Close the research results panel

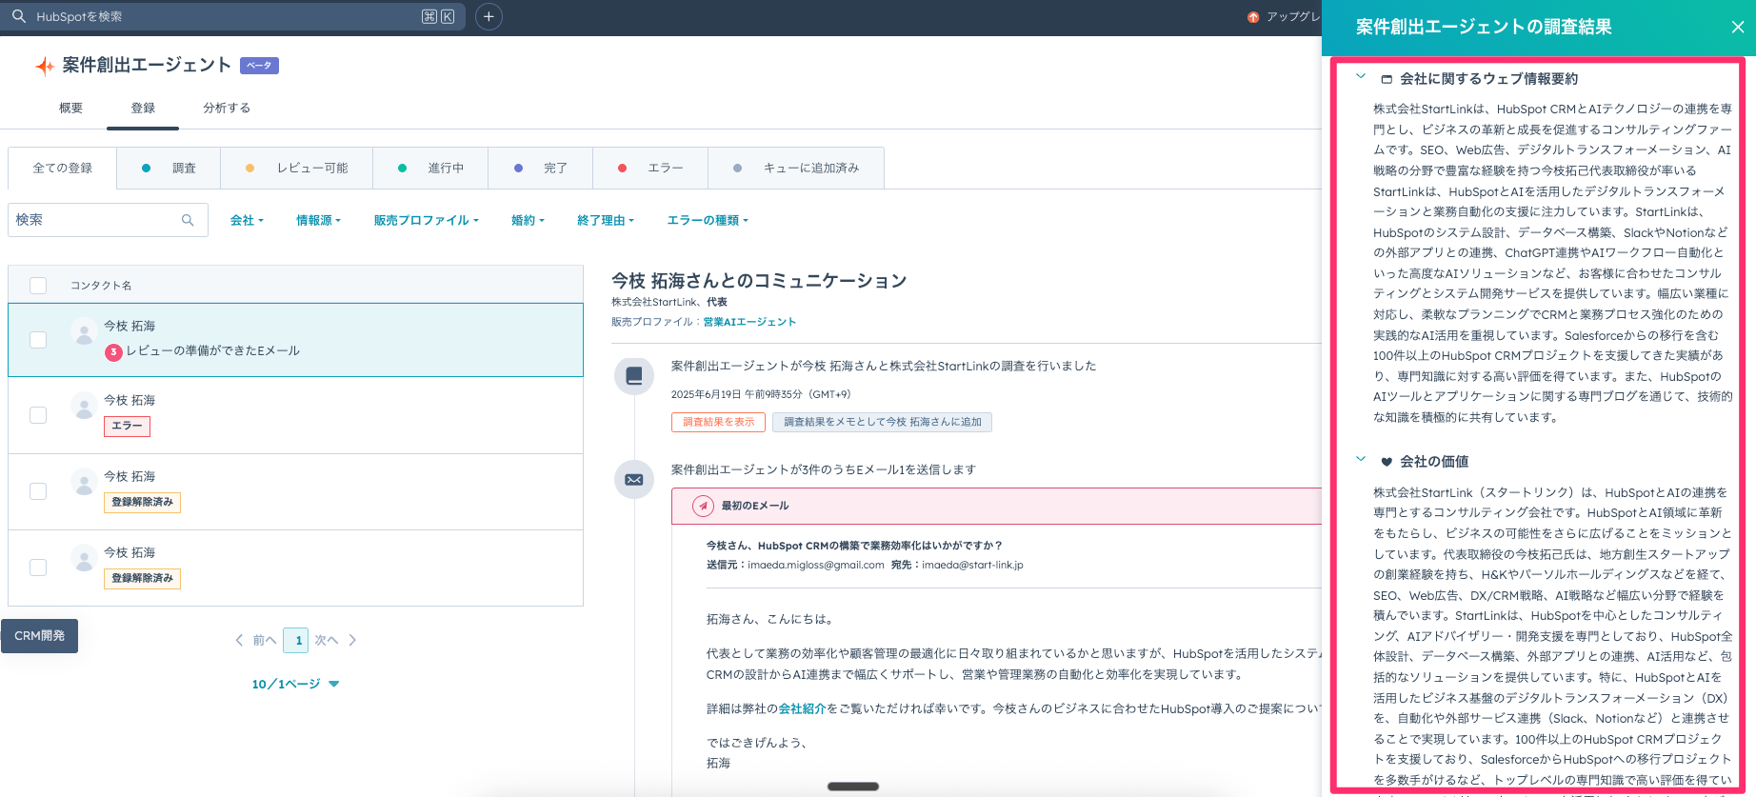click(1737, 27)
